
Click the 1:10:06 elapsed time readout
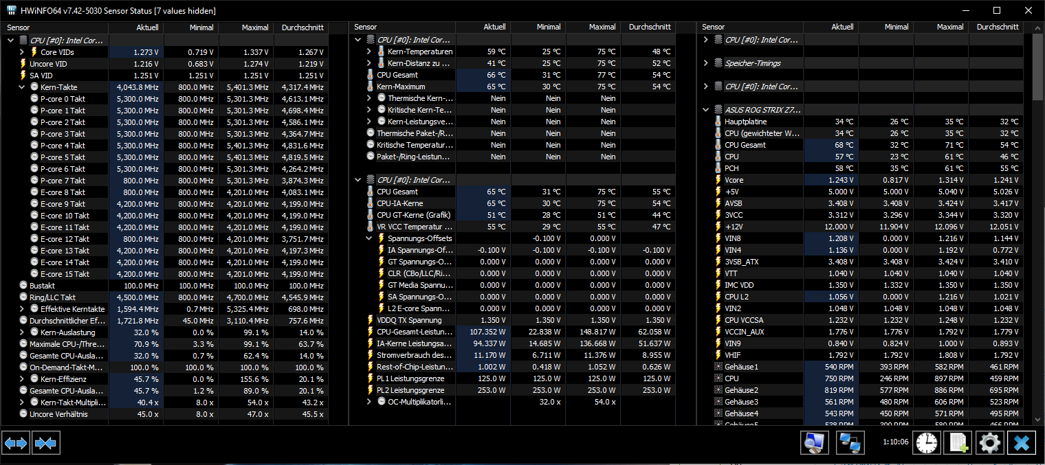click(896, 443)
